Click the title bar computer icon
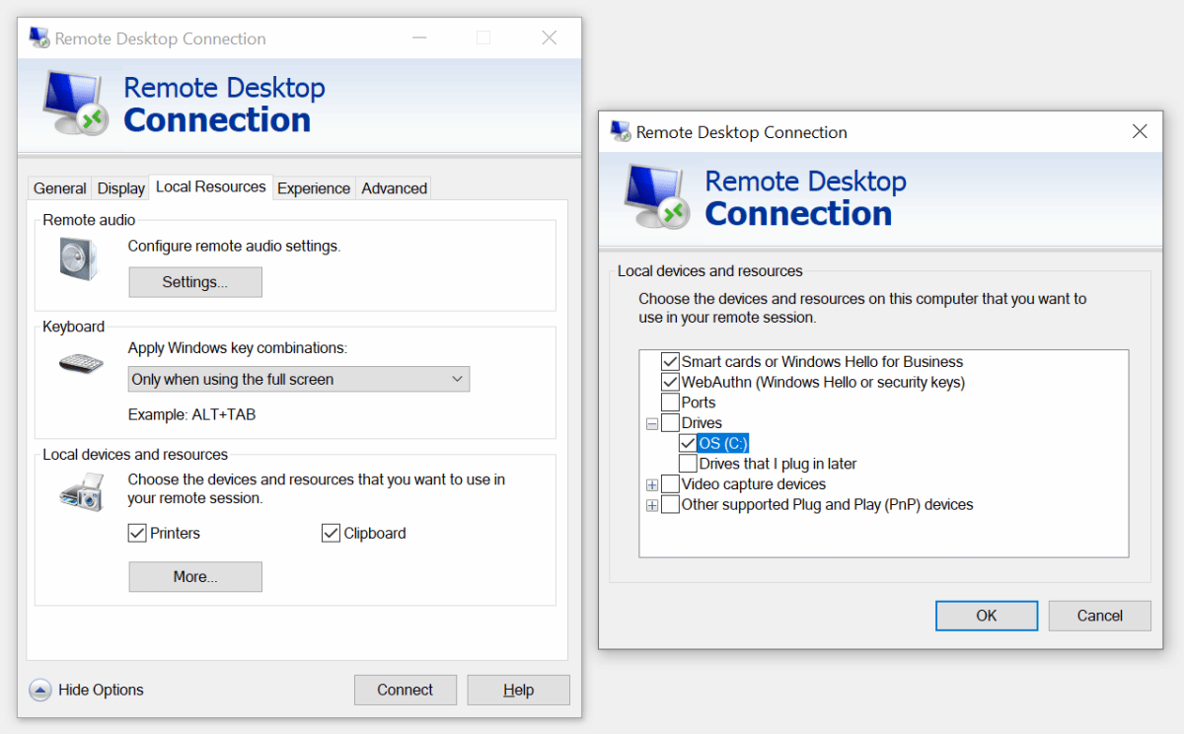 click(x=39, y=37)
